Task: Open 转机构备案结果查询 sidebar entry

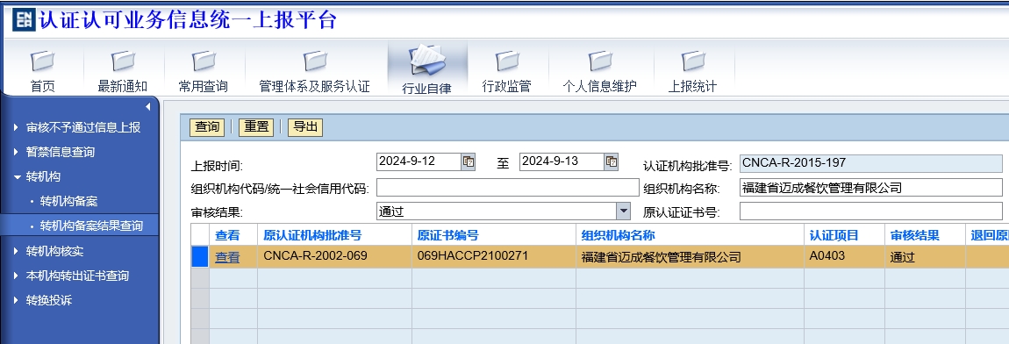Action: (x=91, y=226)
